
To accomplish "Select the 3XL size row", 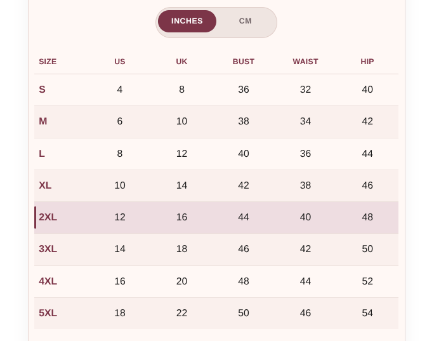I will 216,250.
